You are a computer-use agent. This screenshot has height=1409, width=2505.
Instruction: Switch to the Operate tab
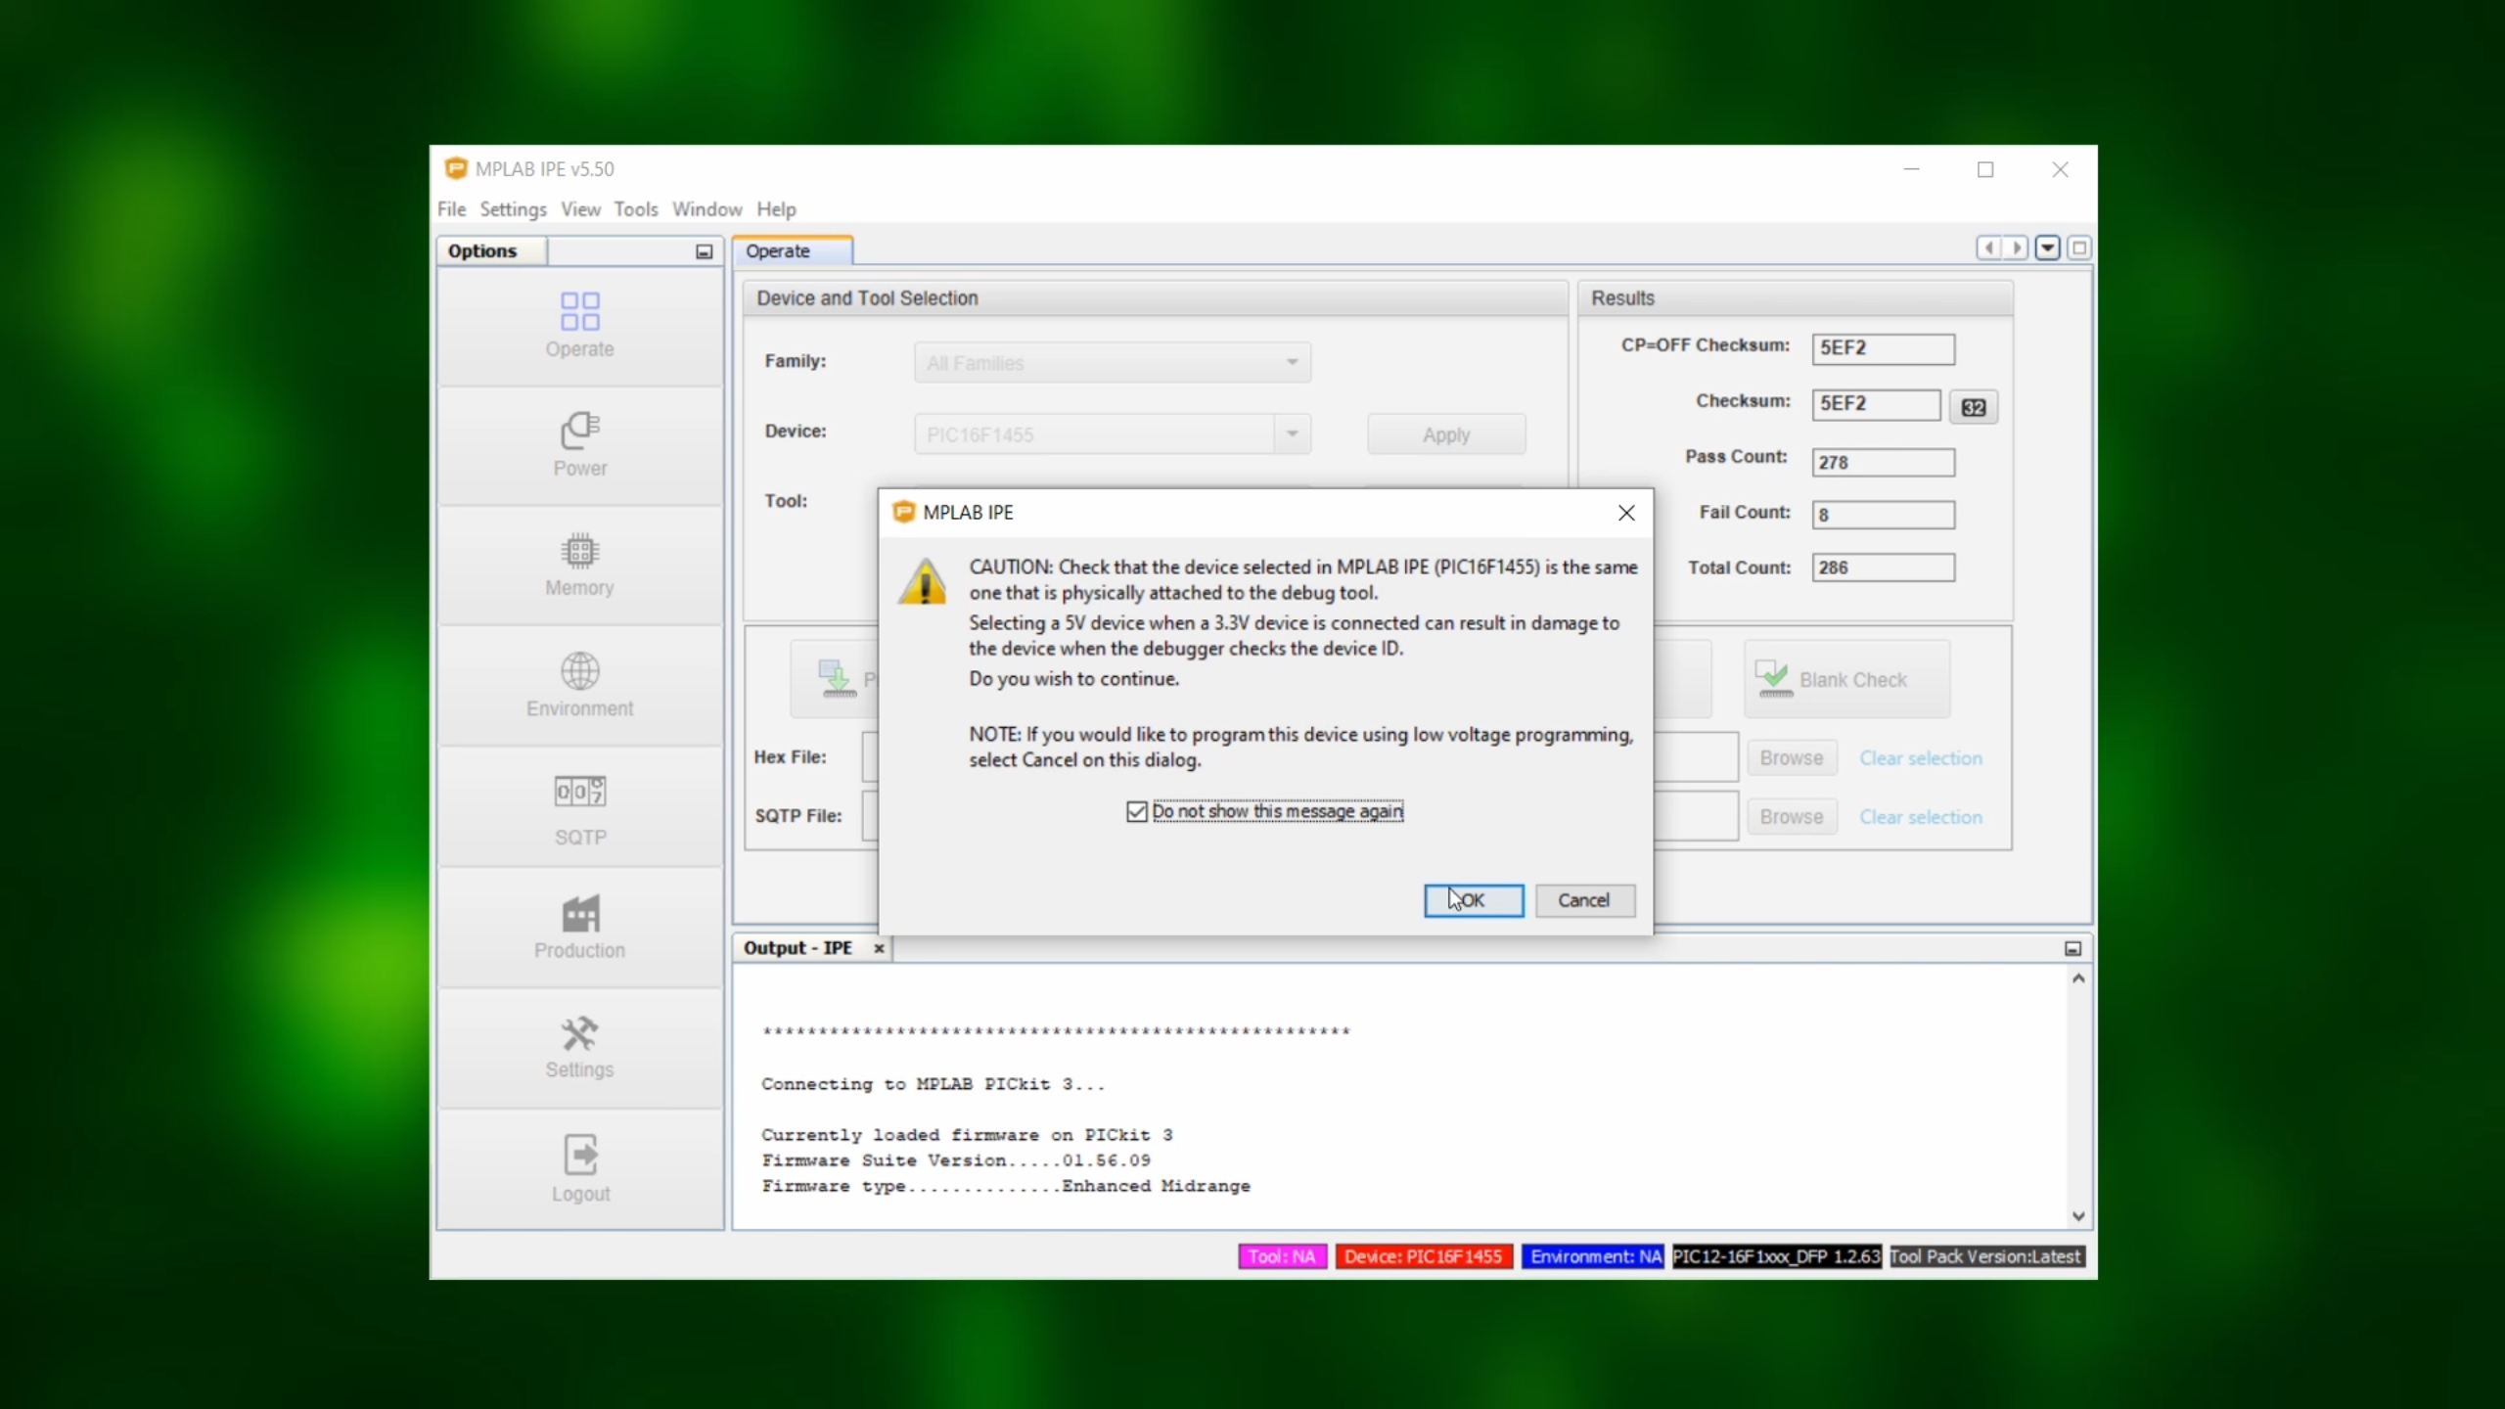click(779, 251)
